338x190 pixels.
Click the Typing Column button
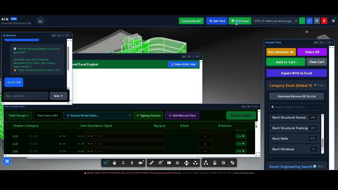tap(148, 115)
